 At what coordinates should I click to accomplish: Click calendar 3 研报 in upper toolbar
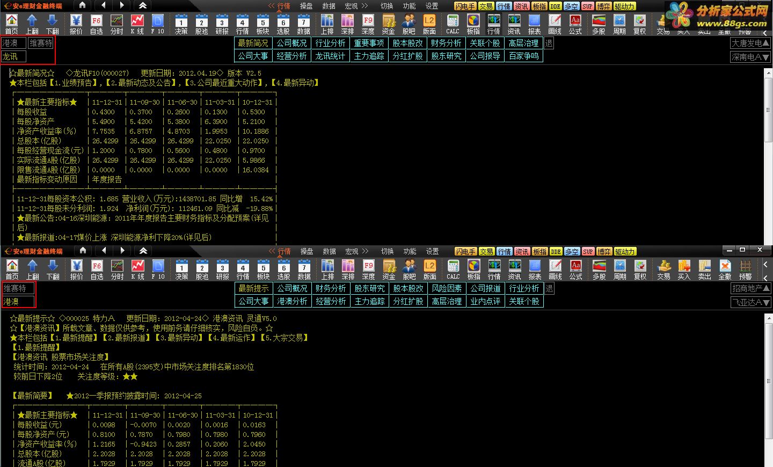(x=222, y=24)
